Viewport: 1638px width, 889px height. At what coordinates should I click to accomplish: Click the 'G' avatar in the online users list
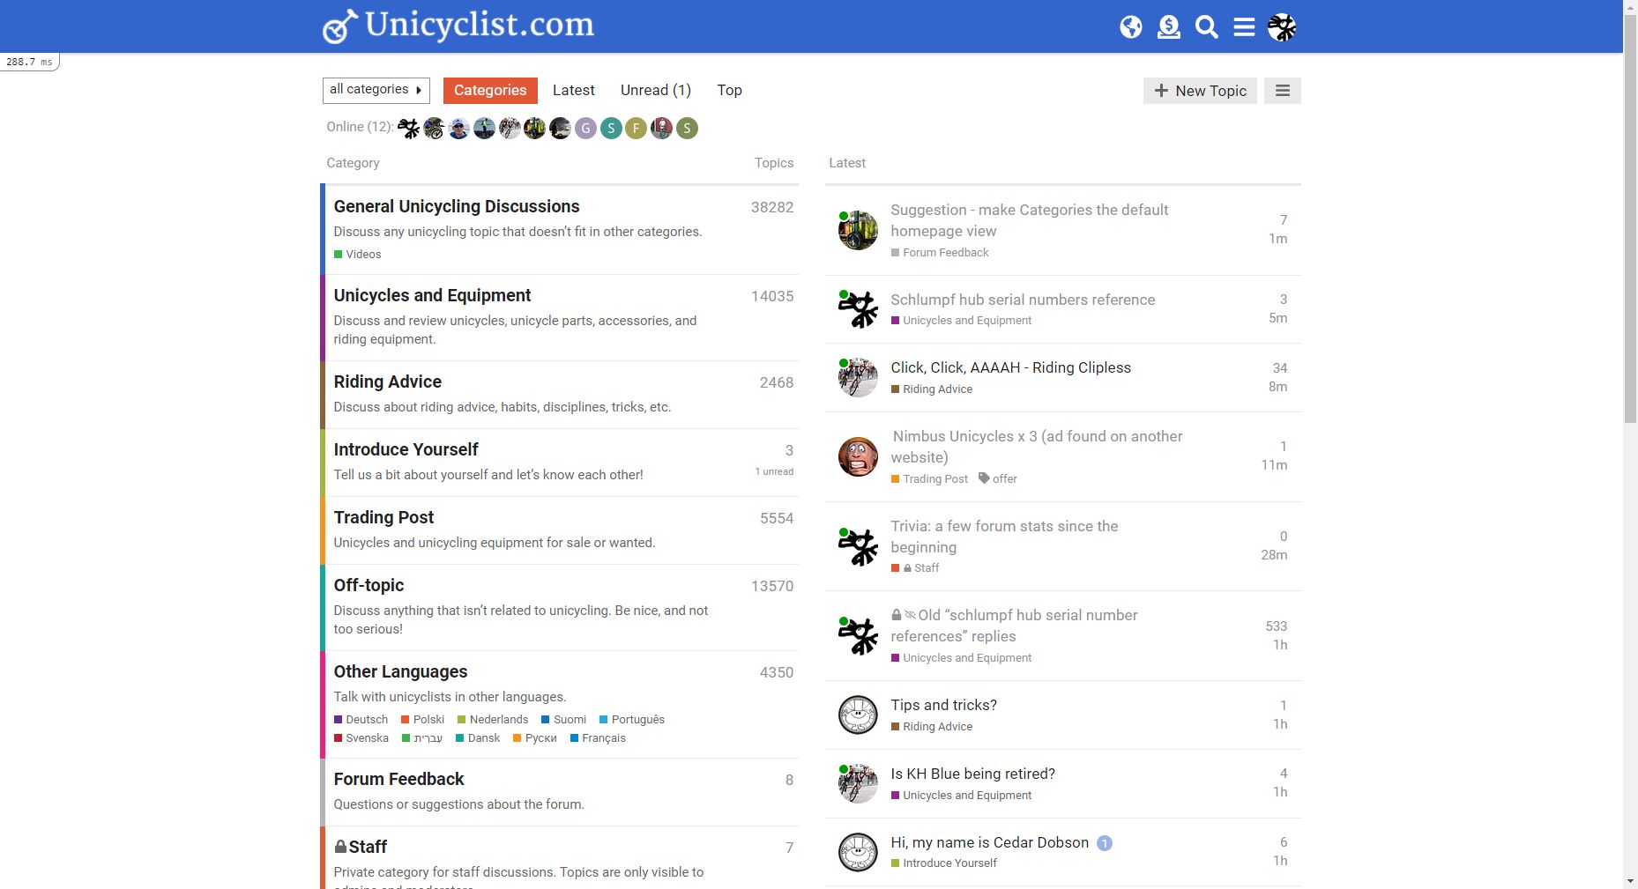click(585, 129)
